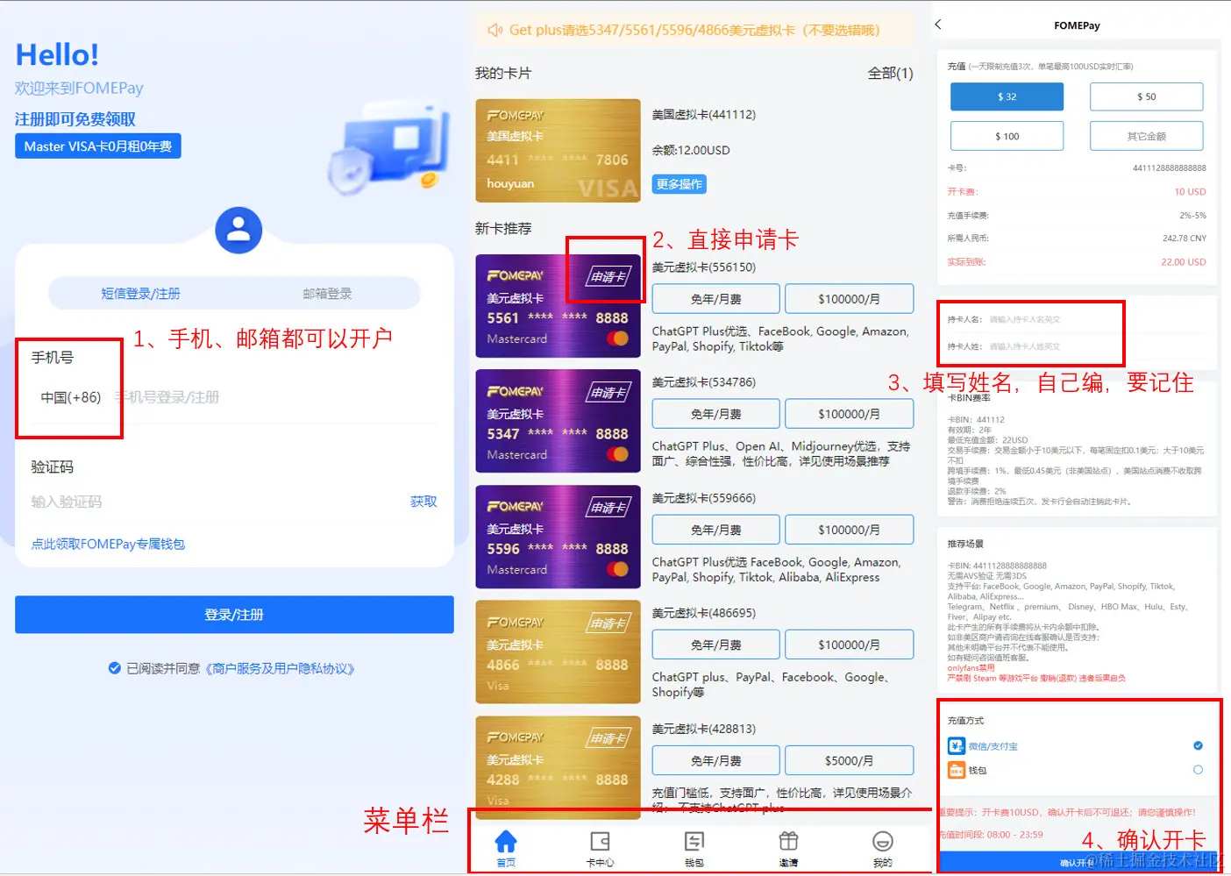Toggle the privacy agreement checkbox
The height and width of the screenshot is (876, 1231).
[x=114, y=668]
